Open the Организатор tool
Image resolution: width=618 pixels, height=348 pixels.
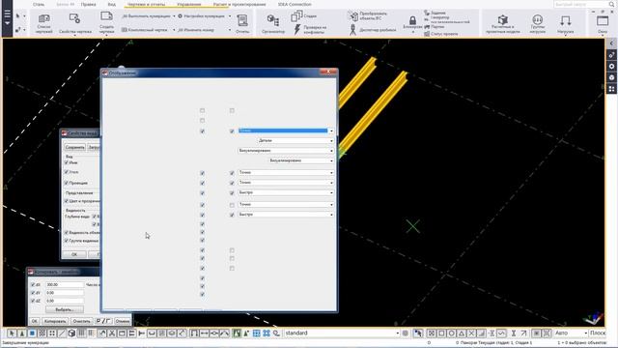pyautogui.click(x=272, y=23)
